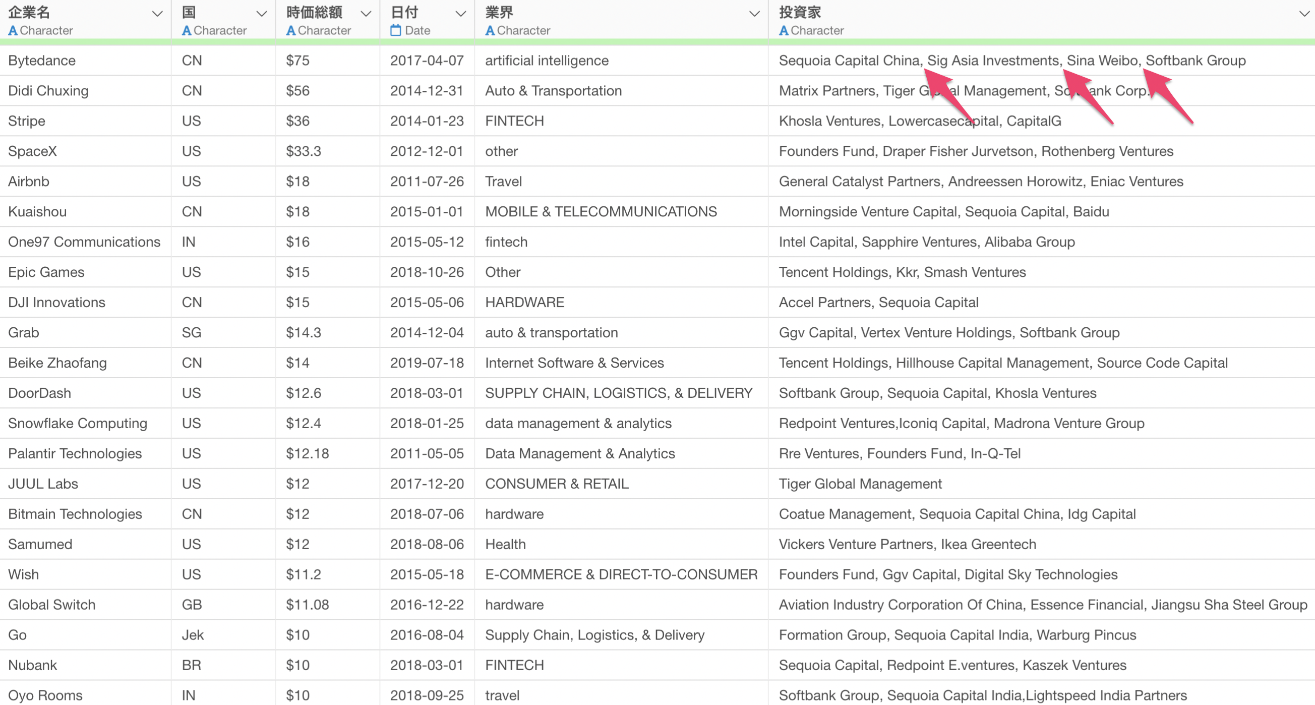Select the Aviation Industry Corporation Of China cell
The image size is (1315, 705).
[x=1041, y=605]
